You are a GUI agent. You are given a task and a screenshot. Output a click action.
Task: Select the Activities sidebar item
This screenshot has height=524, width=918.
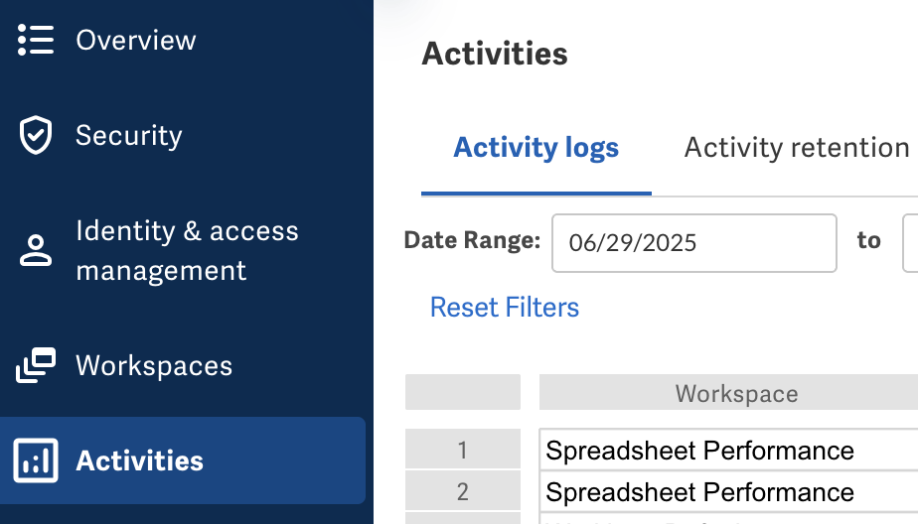click(x=183, y=460)
